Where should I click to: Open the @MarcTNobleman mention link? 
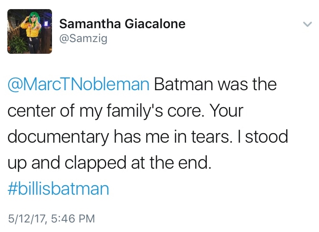[78, 84]
